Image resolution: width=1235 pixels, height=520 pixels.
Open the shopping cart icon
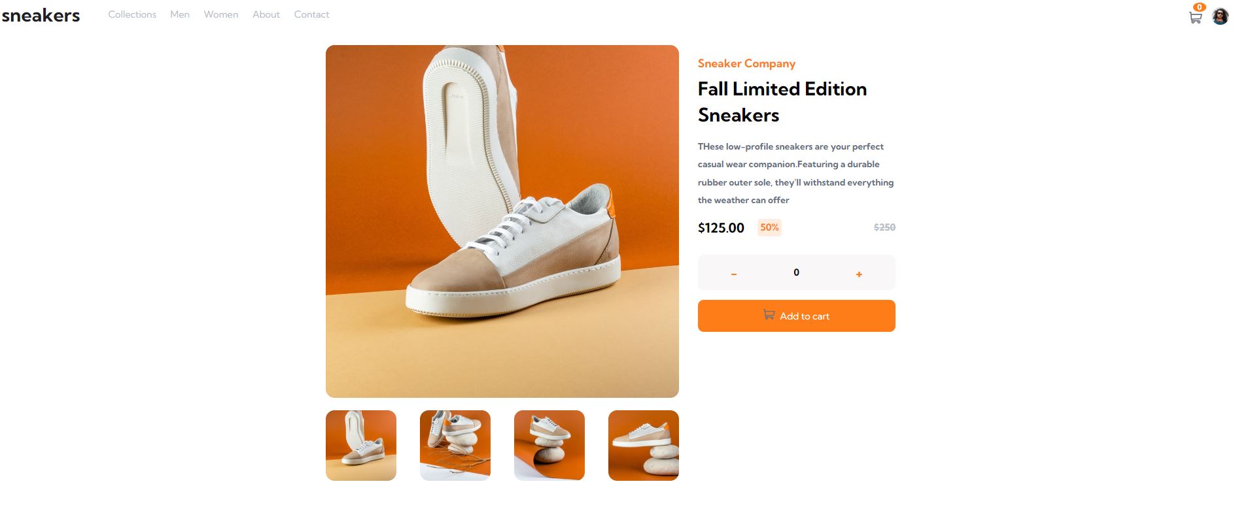click(1195, 17)
